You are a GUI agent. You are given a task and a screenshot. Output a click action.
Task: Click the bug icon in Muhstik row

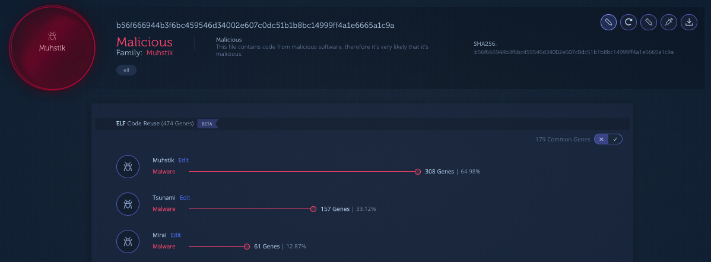point(128,166)
